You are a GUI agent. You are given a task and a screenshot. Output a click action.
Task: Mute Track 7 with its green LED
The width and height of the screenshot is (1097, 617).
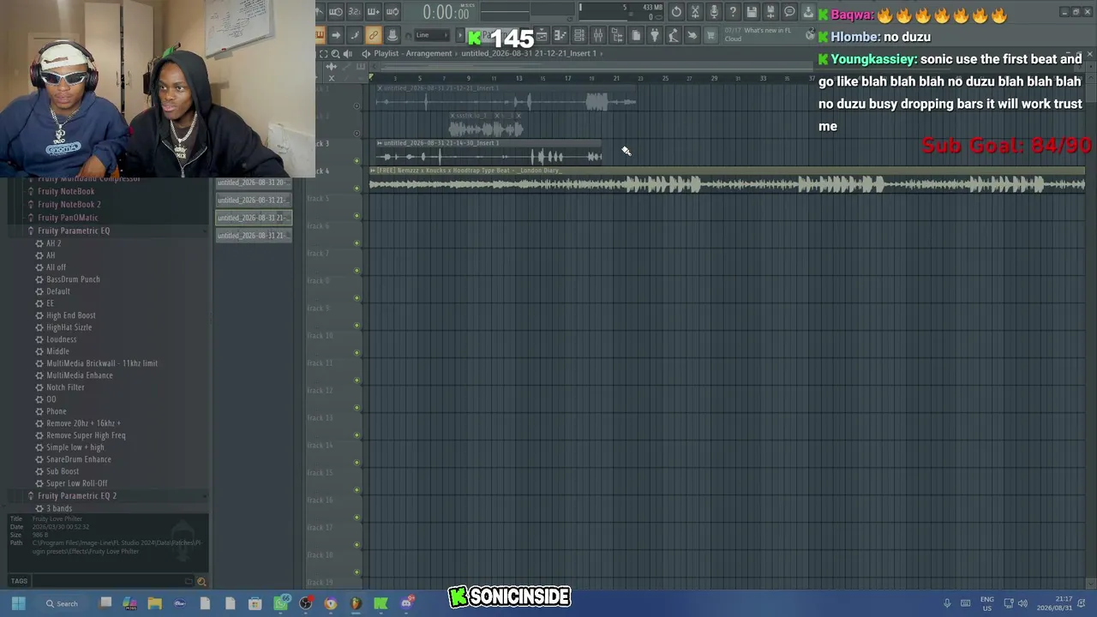357,270
